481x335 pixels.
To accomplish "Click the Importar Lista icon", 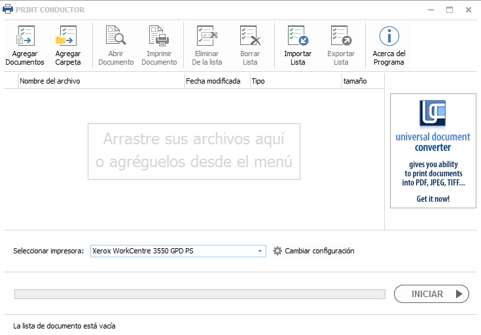I will coord(298,37).
